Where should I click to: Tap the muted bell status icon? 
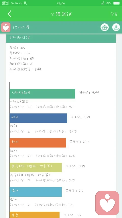coord(103,3)
